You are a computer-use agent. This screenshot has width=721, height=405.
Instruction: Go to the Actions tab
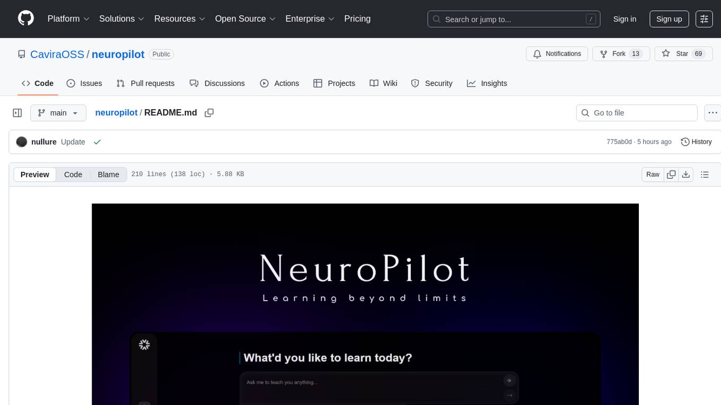point(279,83)
